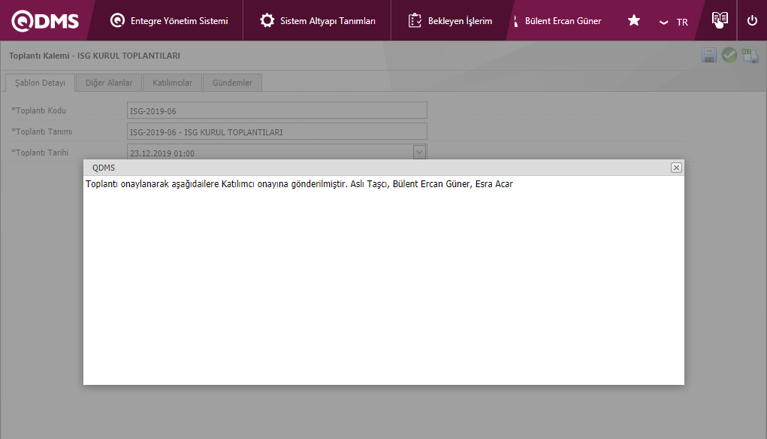Click the Toplantı Kodu input field
767x439 pixels.
pos(276,111)
